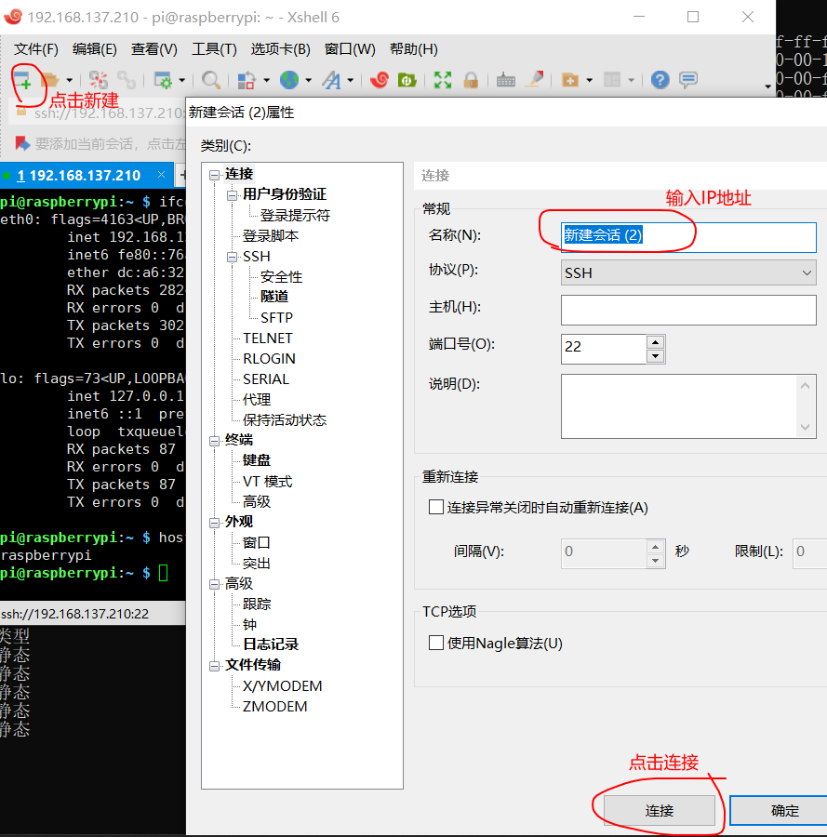
Task: Open the 编辑(E) menu
Action: pos(95,49)
